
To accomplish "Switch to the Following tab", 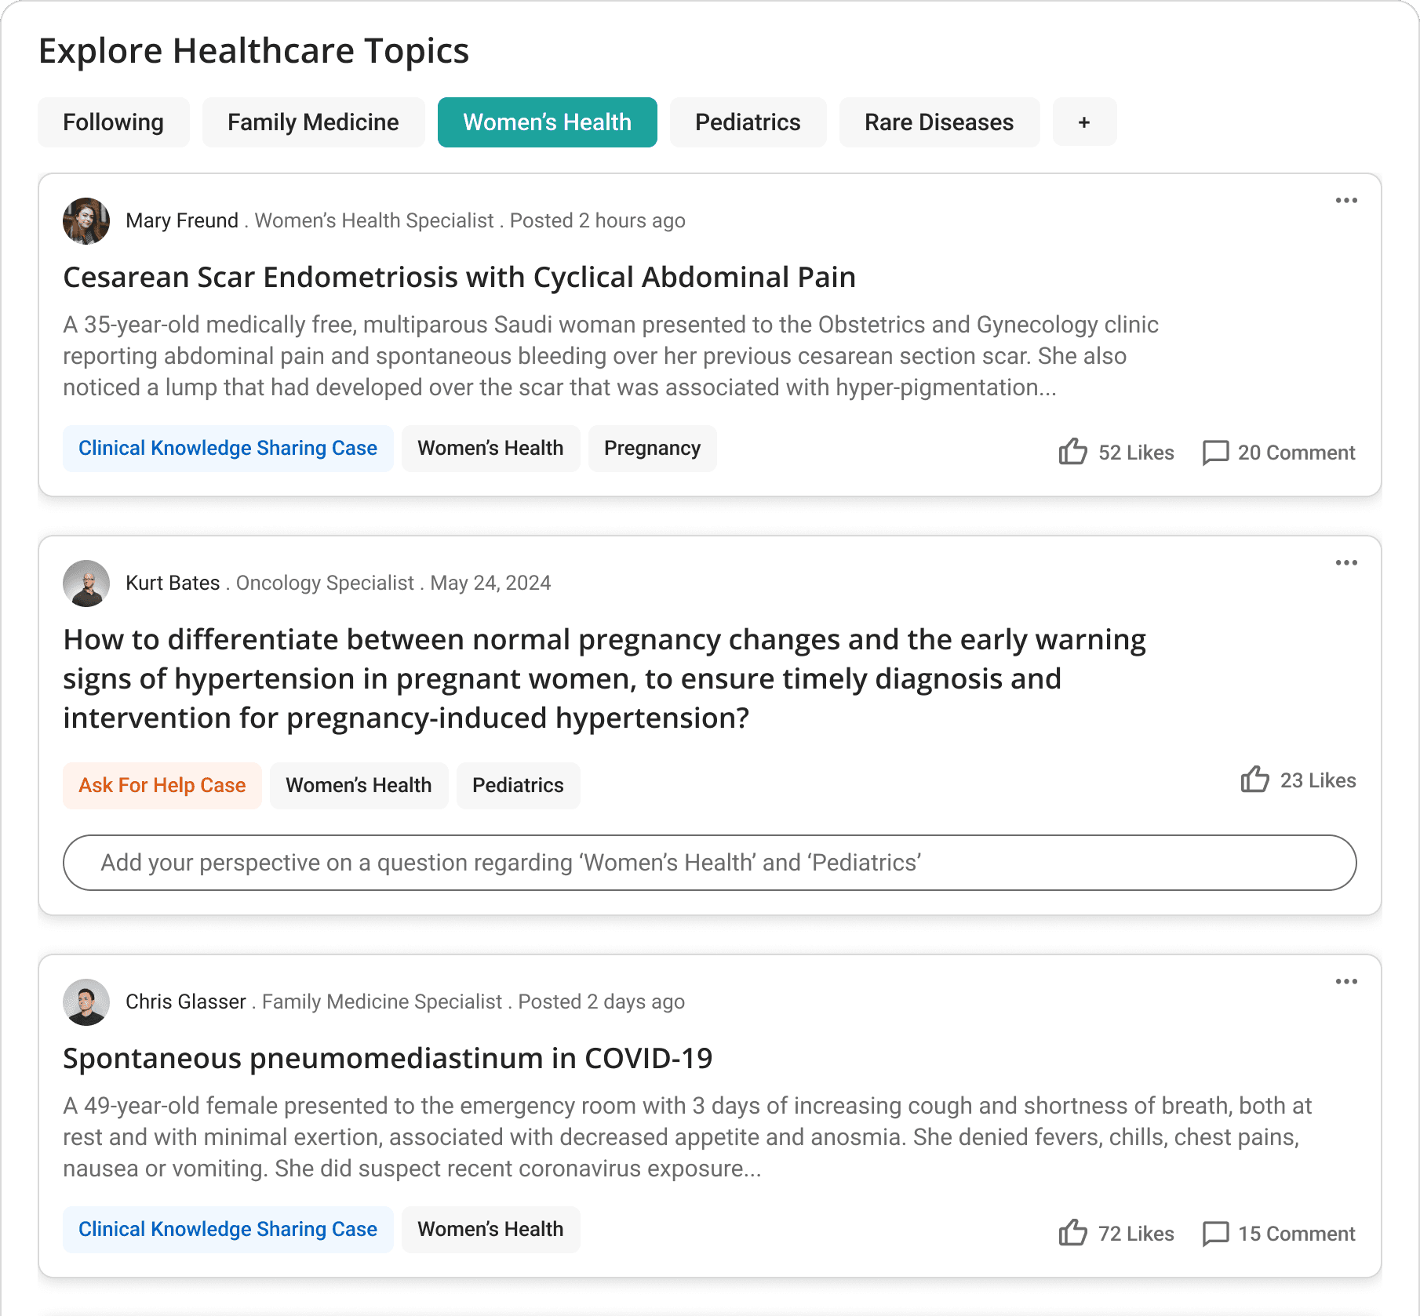I will [114, 122].
